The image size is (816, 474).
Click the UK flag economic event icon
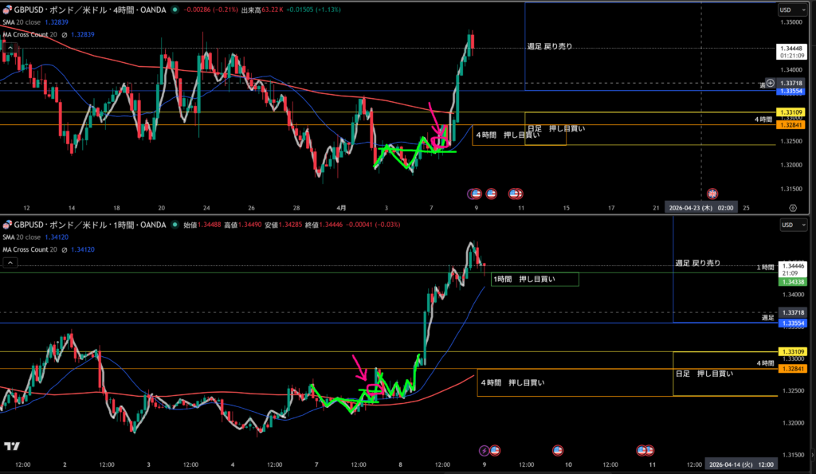[x=713, y=194]
